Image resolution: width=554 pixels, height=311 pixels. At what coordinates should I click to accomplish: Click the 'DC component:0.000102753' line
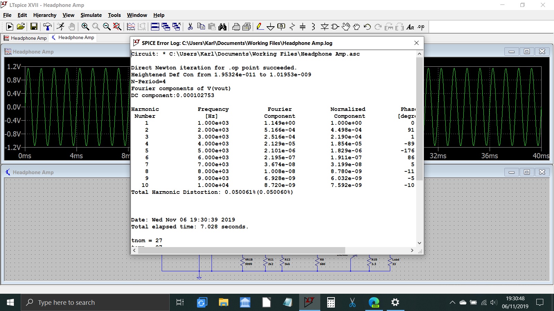pos(173,95)
